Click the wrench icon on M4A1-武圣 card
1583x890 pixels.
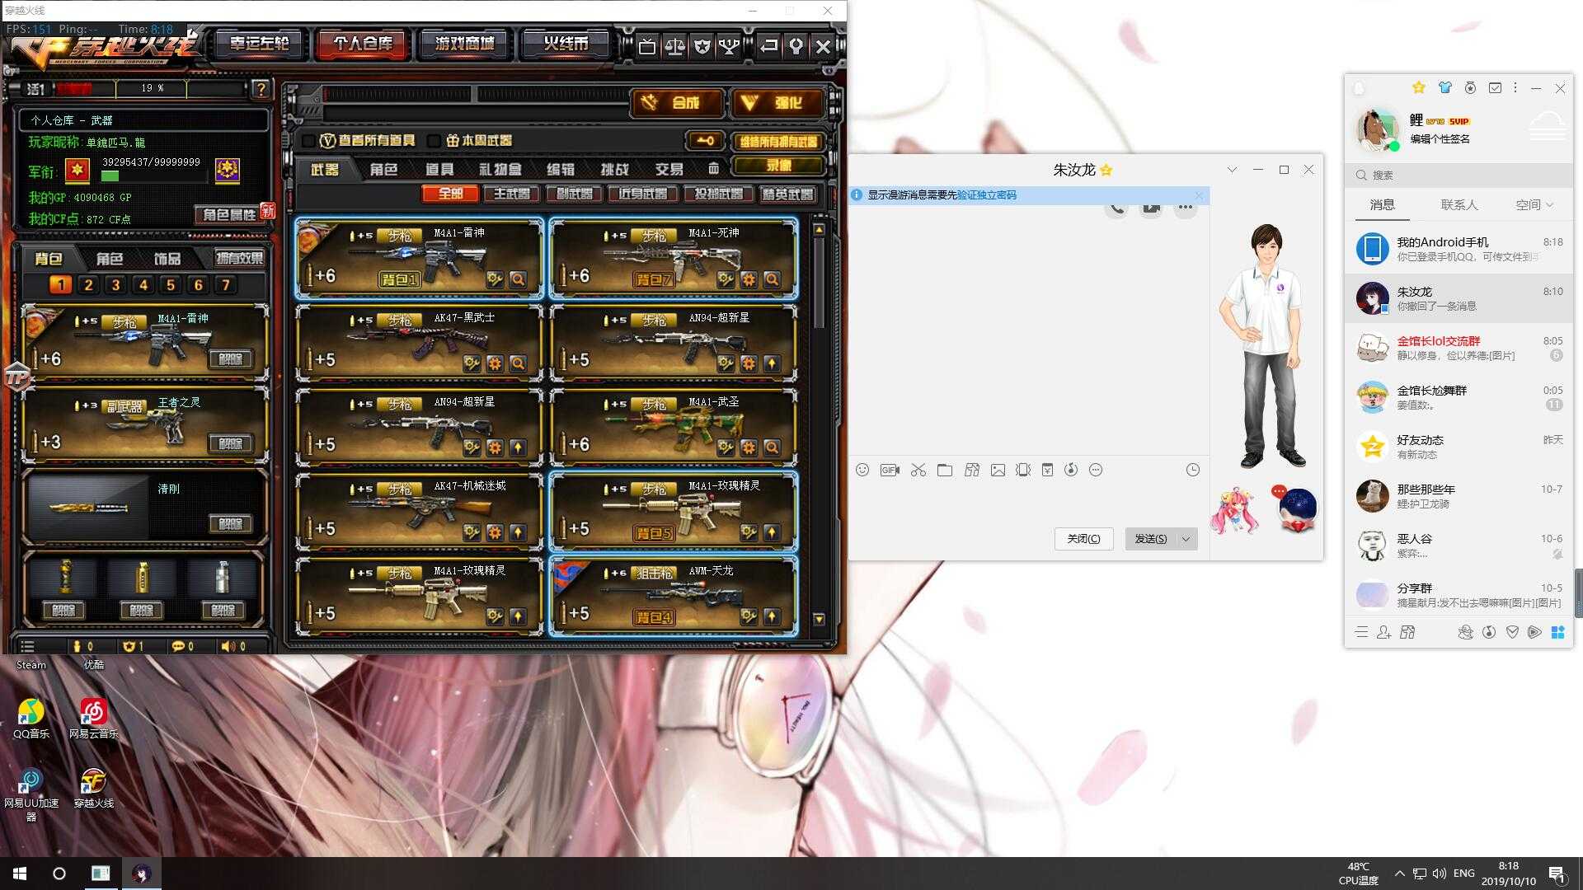726,447
